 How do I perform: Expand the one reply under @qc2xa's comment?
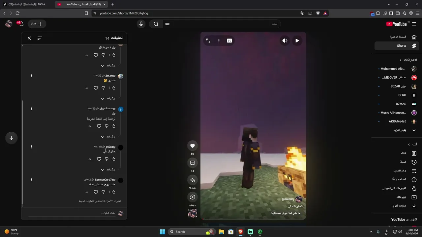[x=108, y=170]
